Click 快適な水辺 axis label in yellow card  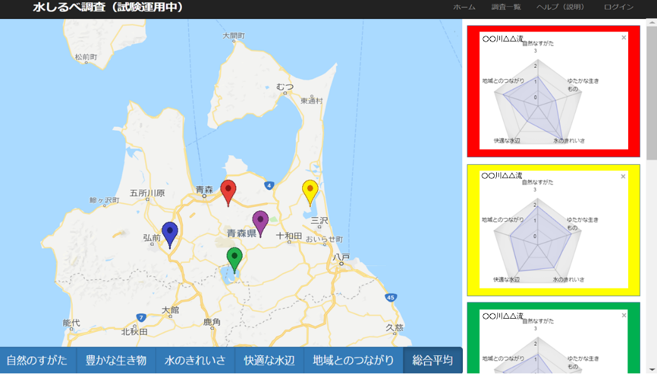pyautogui.click(x=506, y=279)
